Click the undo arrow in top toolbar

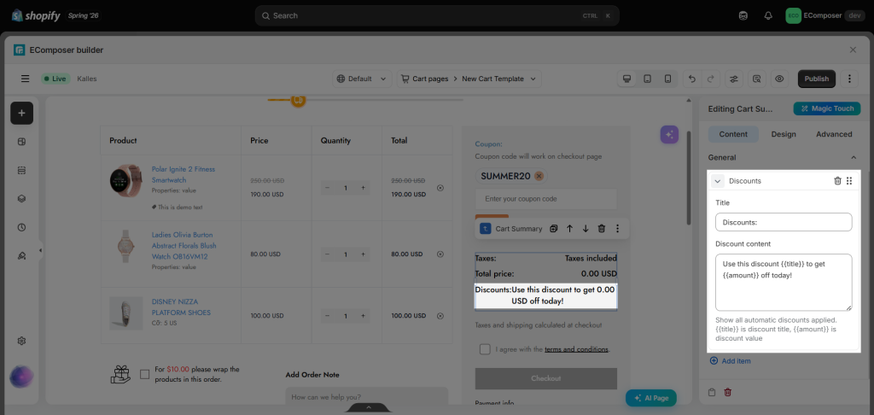(x=691, y=79)
